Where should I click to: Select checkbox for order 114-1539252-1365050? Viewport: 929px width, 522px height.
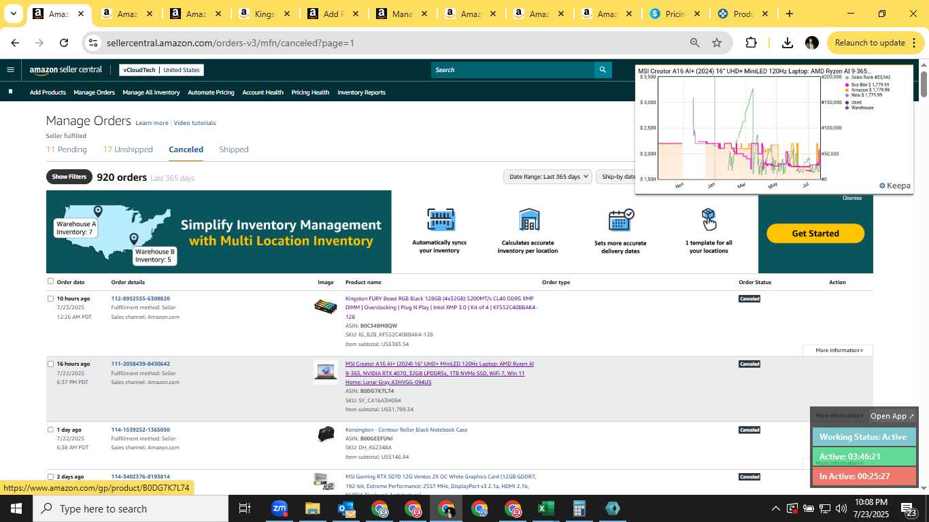click(x=50, y=430)
